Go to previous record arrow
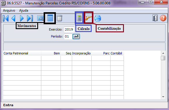This screenshot has height=110, width=169. [13, 18]
